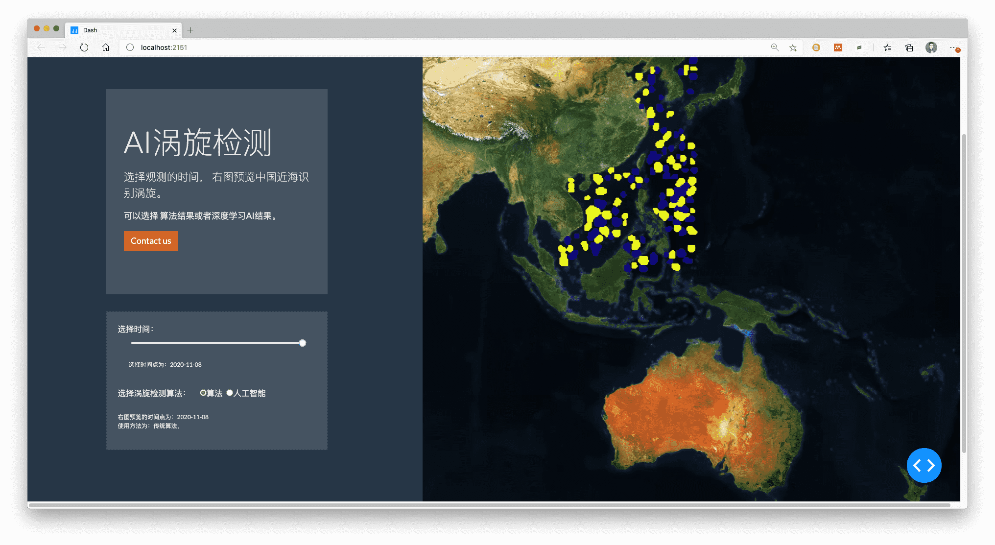Open the Favorites list icon

pyautogui.click(x=887, y=47)
